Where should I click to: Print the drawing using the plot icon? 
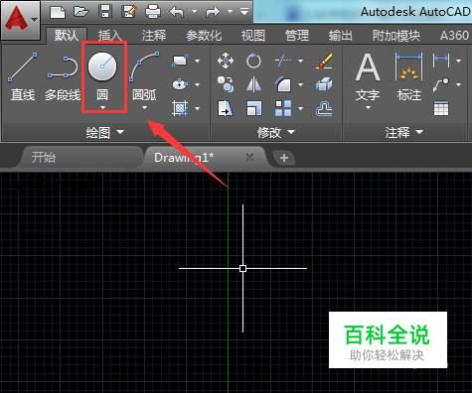click(153, 12)
